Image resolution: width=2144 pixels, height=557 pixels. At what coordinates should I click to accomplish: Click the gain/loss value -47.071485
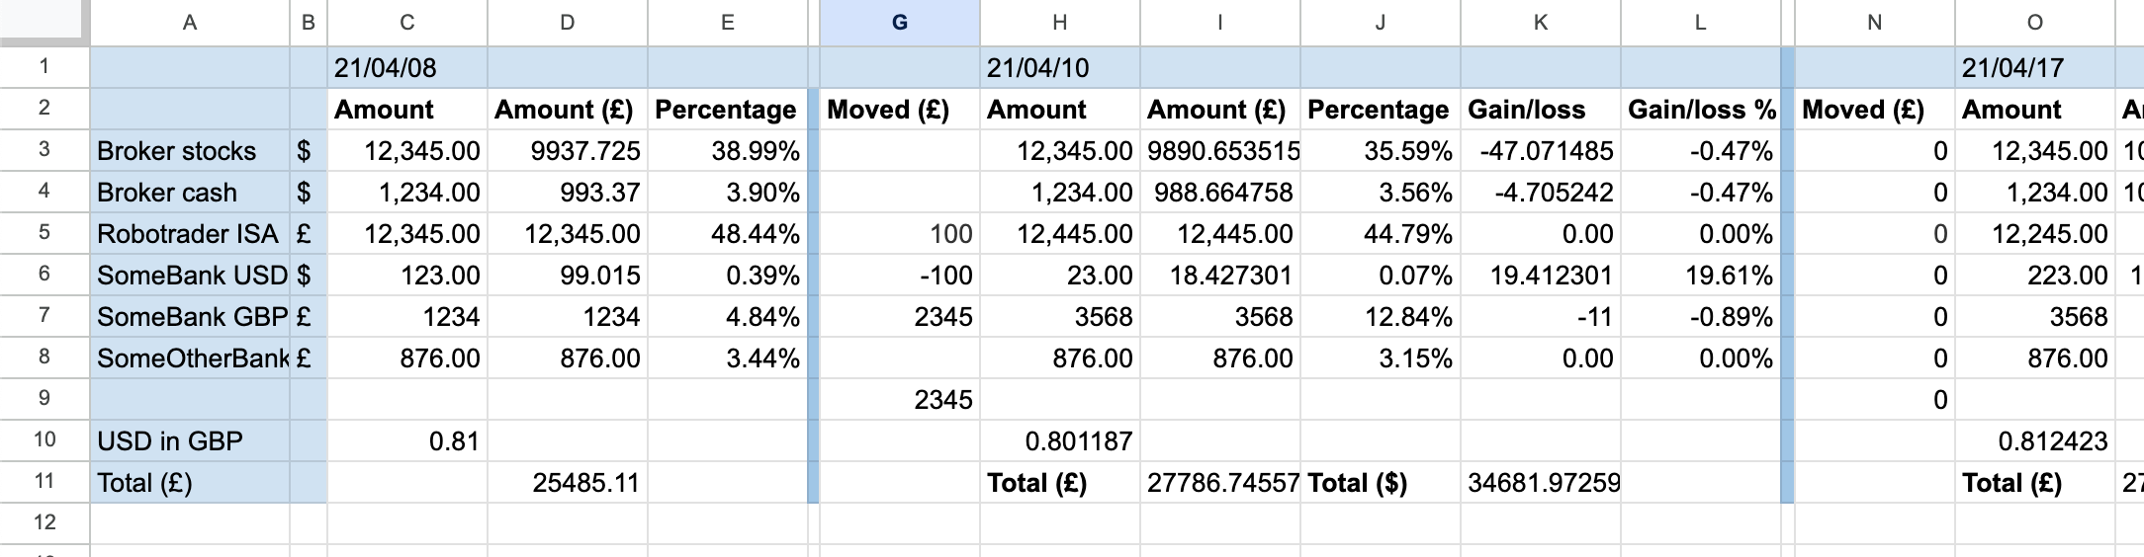pyautogui.click(x=1541, y=151)
